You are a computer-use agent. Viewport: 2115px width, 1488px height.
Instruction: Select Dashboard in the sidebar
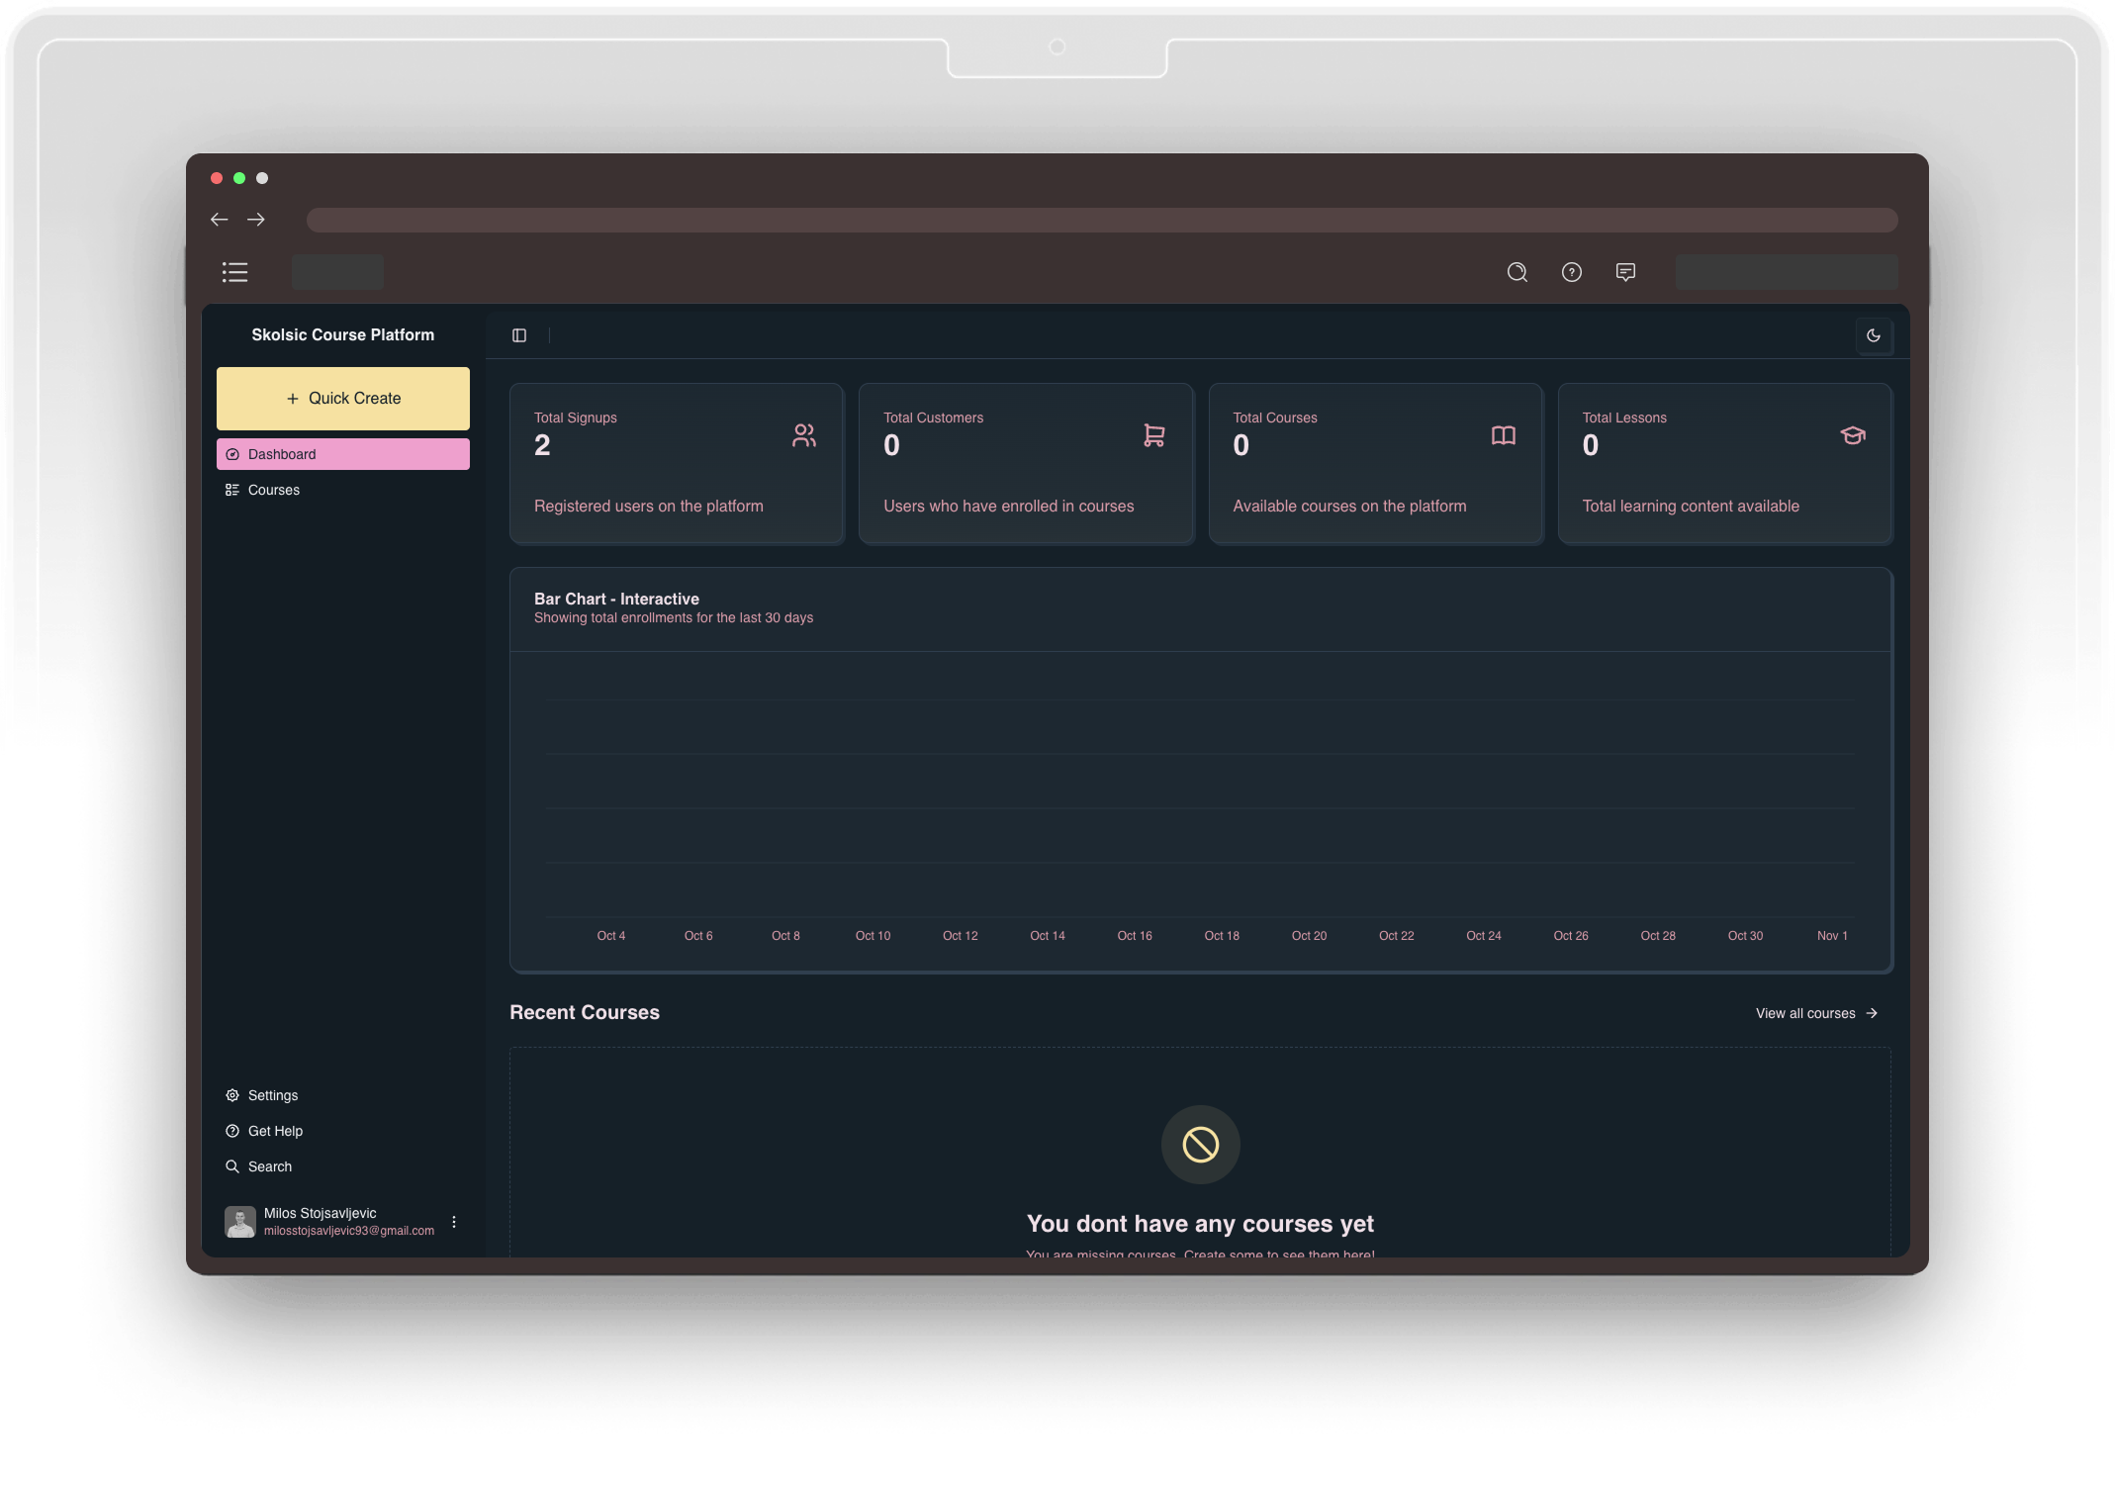pos(343,454)
